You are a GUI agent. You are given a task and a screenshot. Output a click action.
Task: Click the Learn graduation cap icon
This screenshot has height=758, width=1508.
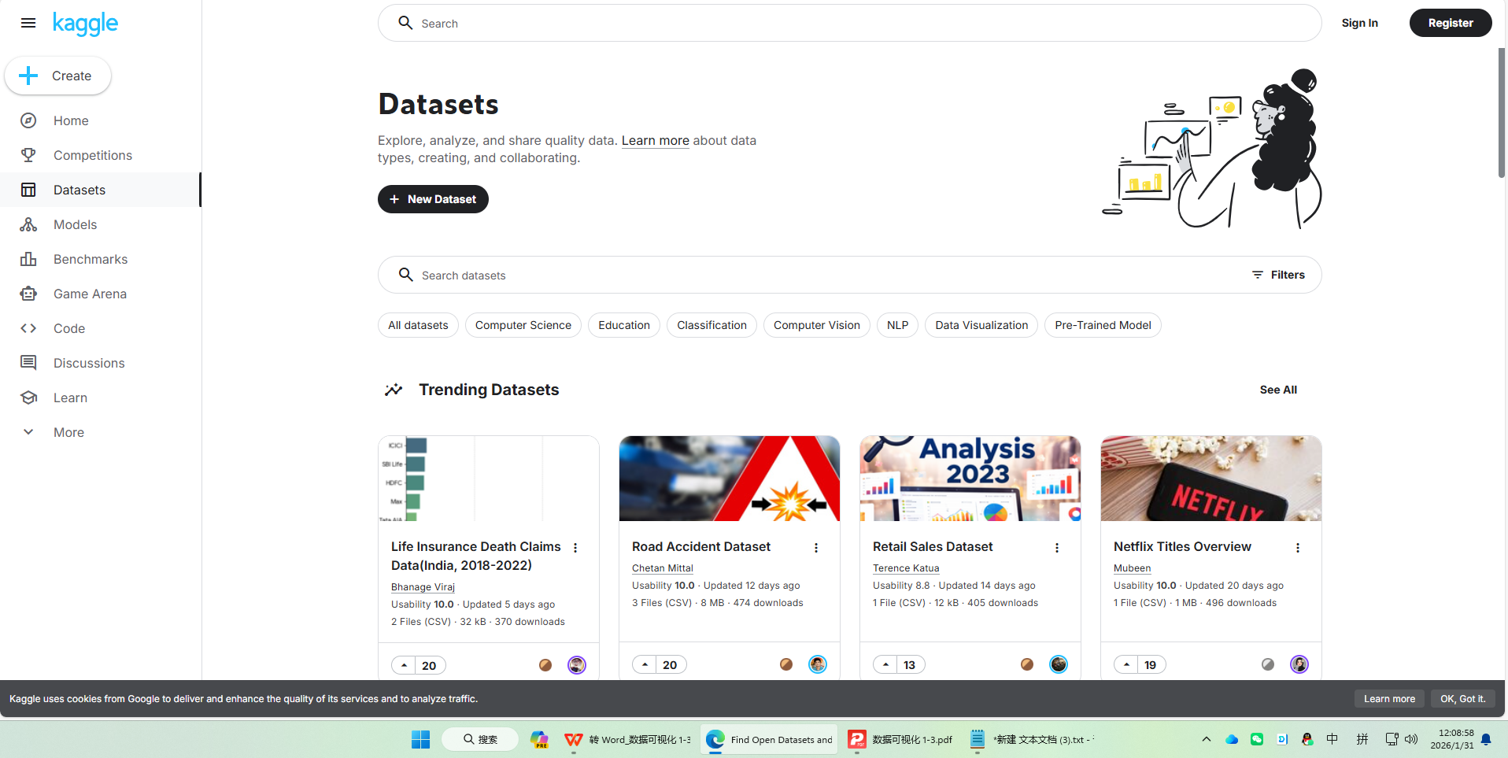coord(28,397)
